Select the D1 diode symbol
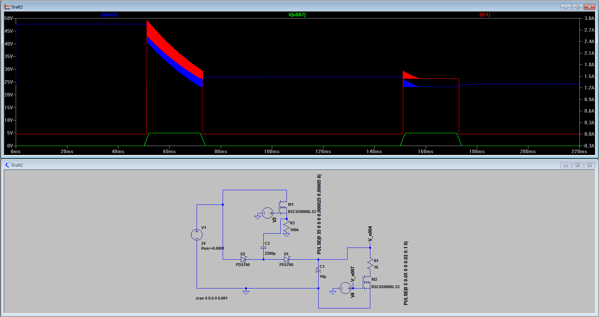Screen dimensions: 599x317 [x=286, y=259]
